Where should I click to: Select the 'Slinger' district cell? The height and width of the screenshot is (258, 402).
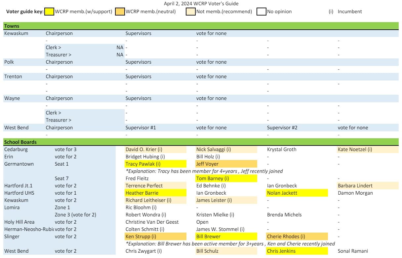(12, 236)
